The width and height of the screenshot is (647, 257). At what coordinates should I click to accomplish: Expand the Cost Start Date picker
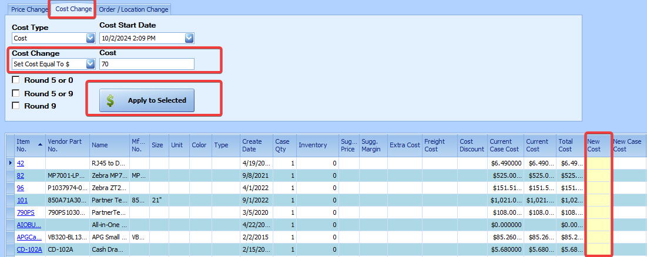point(189,38)
